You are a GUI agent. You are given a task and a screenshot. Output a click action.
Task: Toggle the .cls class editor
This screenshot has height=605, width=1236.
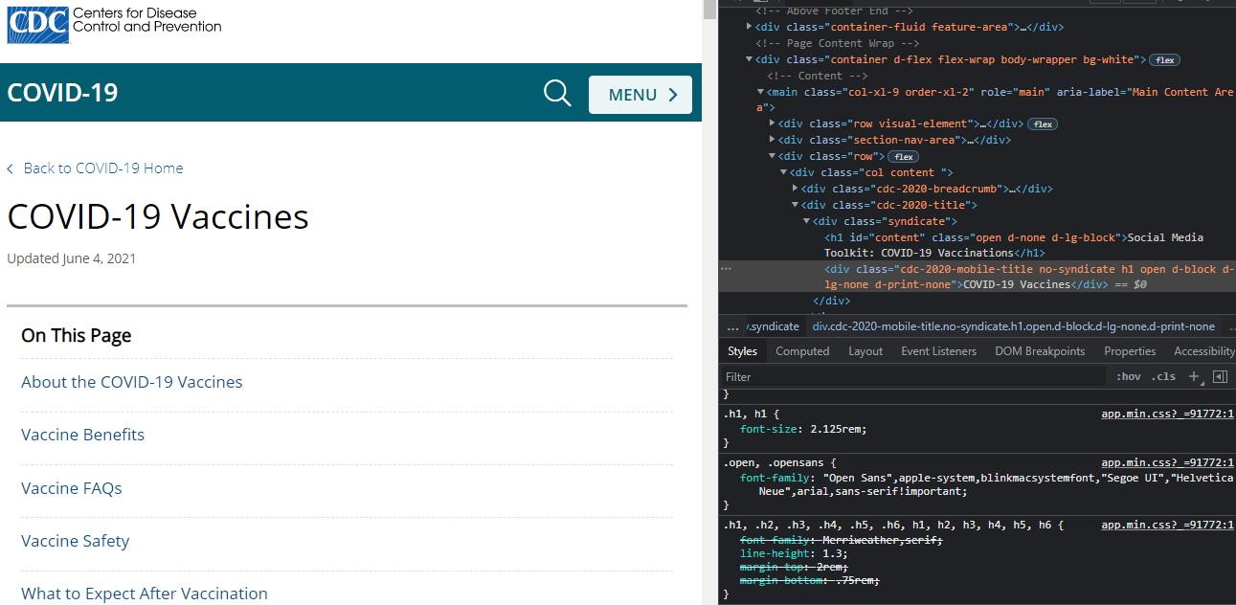pyautogui.click(x=1163, y=377)
